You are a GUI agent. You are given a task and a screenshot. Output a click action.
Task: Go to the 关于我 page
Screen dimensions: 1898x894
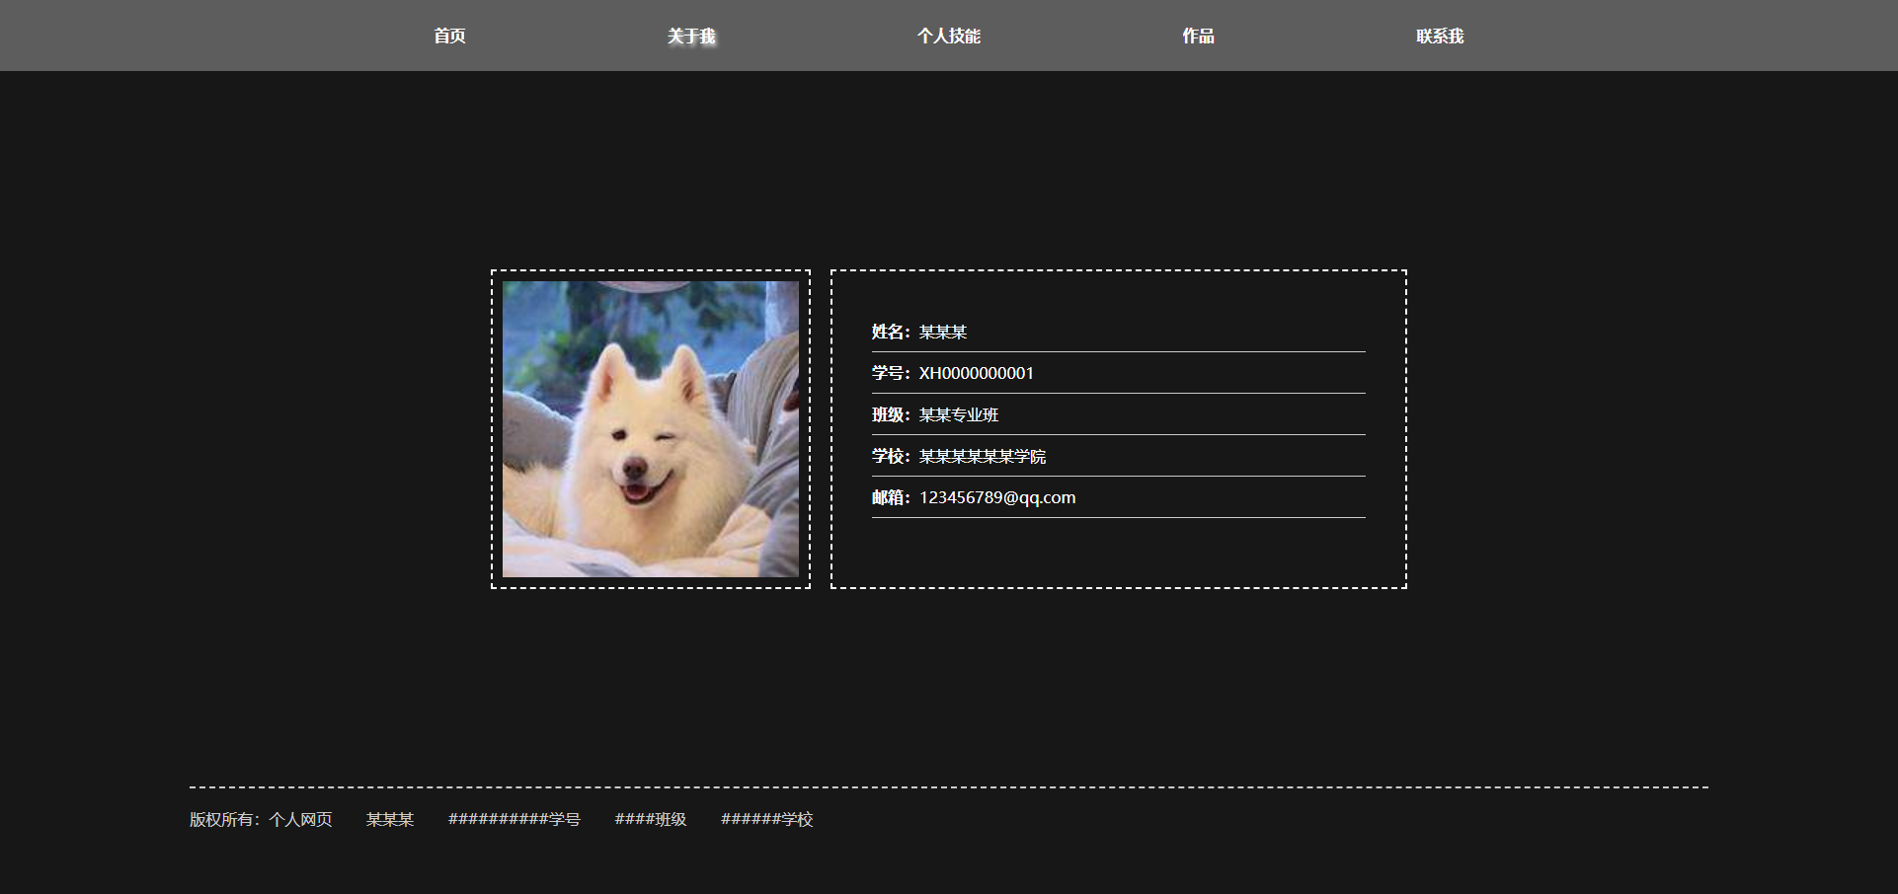click(691, 36)
